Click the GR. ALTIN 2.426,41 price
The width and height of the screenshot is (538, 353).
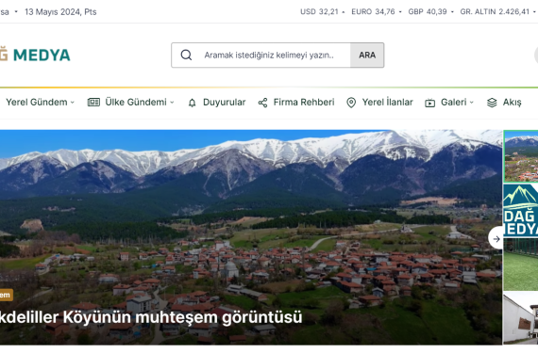coord(495,12)
